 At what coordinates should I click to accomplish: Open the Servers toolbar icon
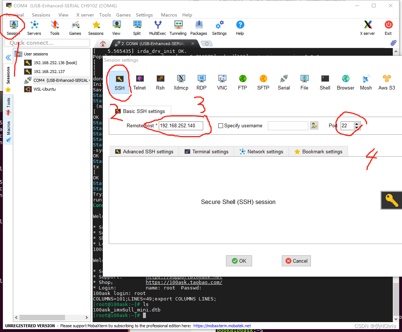coord(34,28)
